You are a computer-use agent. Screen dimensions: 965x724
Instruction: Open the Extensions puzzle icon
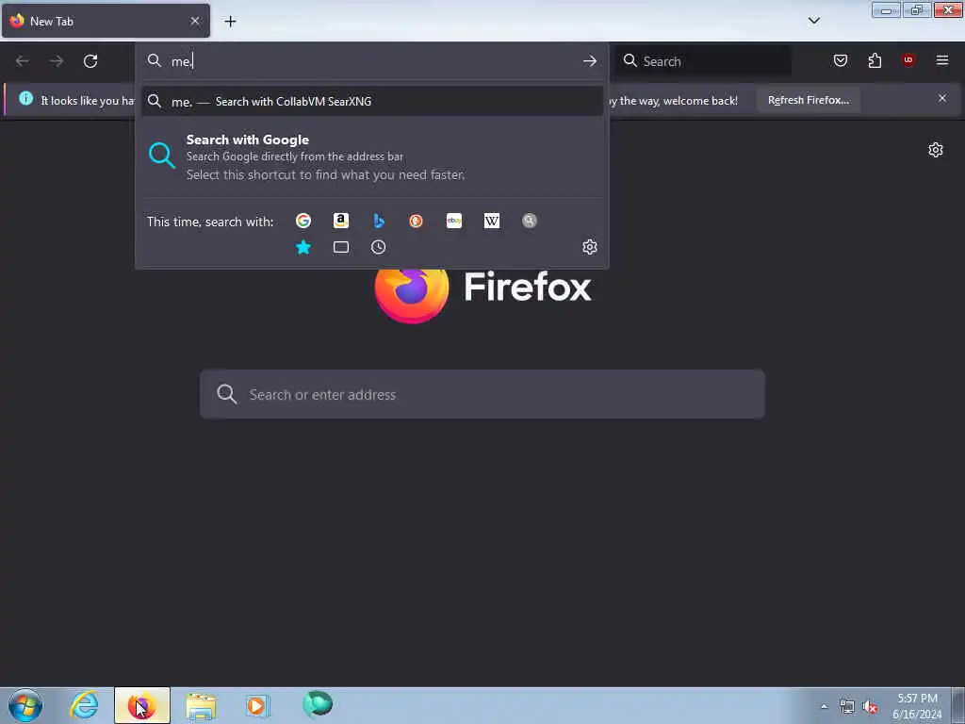coord(875,60)
